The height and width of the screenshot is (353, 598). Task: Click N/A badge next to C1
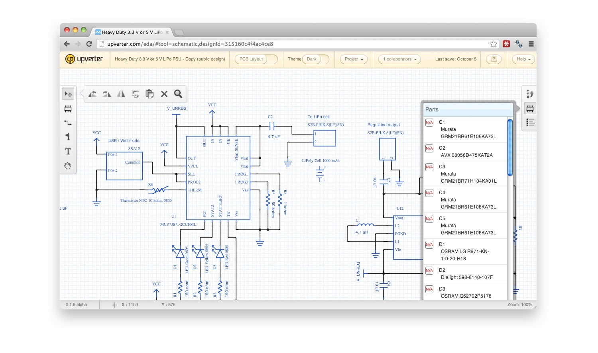point(429,123)
